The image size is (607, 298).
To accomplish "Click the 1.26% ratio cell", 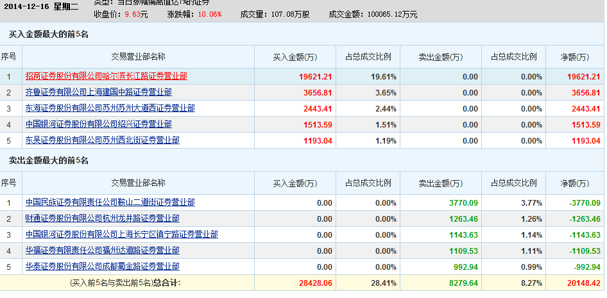I will pos(531,219).
